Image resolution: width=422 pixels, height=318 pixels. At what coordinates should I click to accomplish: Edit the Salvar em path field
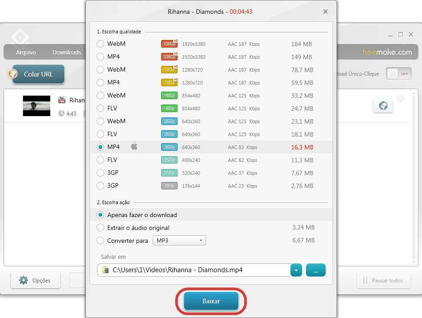coord(194,270)
